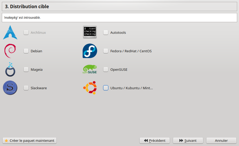Image resolution: width=239 pixels, height=146 pixels.
Task: Click the Debian label text
Action: [x=37, y=51]
